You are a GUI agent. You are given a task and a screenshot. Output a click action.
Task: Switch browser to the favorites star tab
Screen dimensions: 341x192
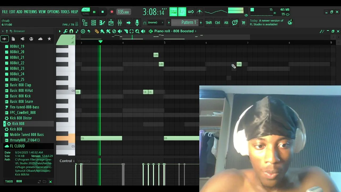tap(49, 39)
